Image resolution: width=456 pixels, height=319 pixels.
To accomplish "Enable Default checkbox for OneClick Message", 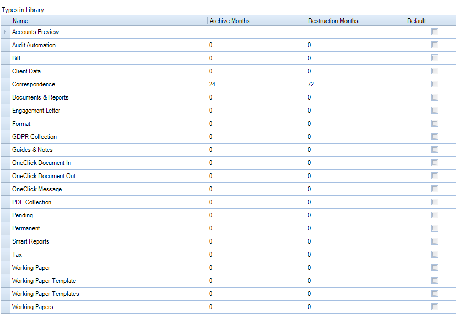I will coord(435,189).
